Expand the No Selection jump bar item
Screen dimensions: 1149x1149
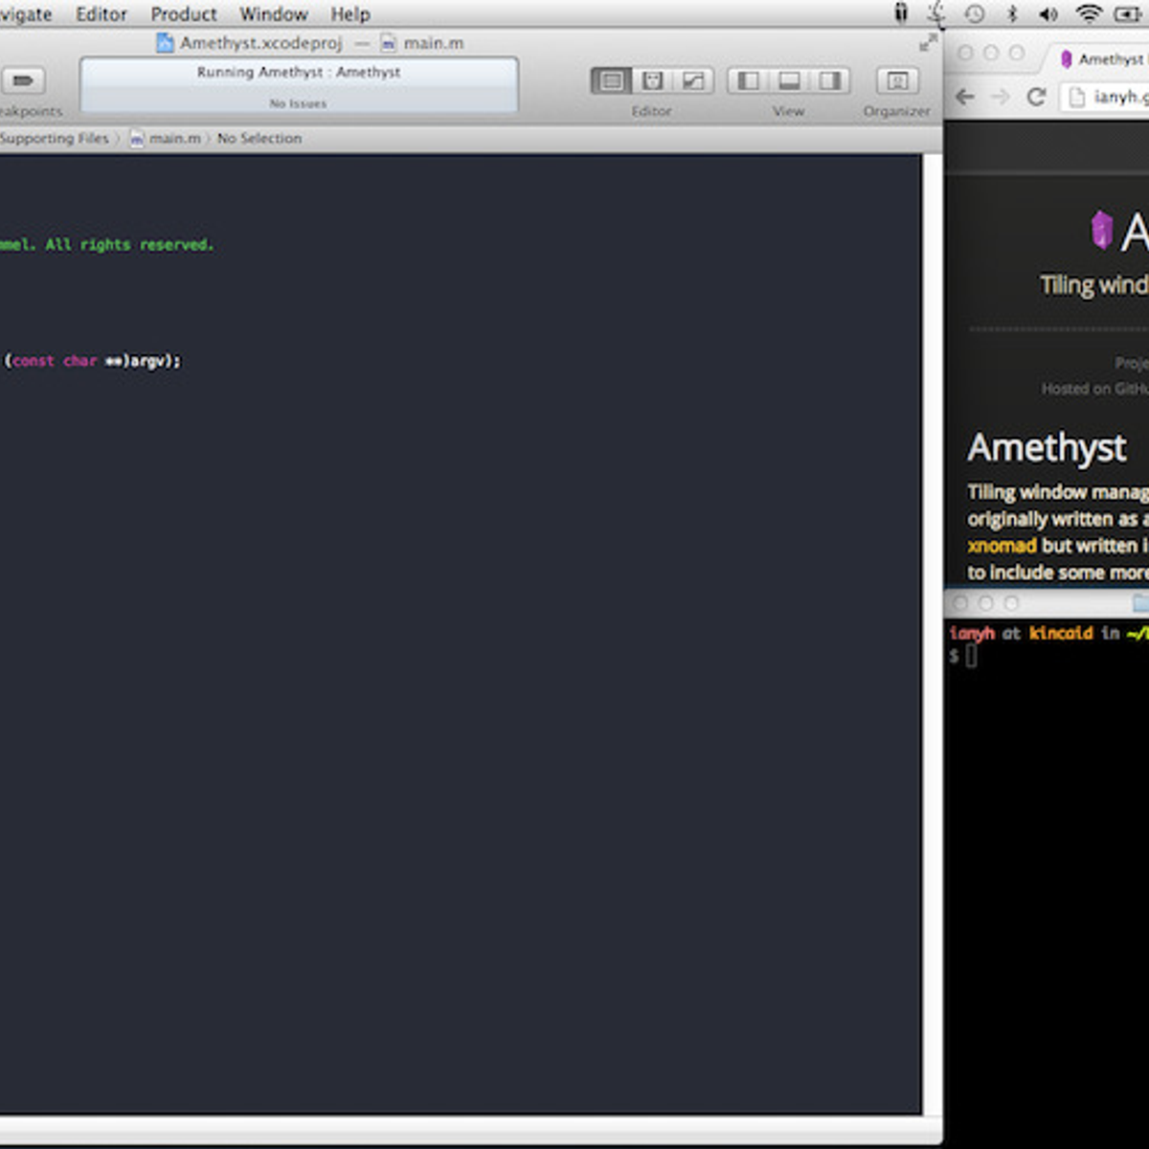pos(259,139)
